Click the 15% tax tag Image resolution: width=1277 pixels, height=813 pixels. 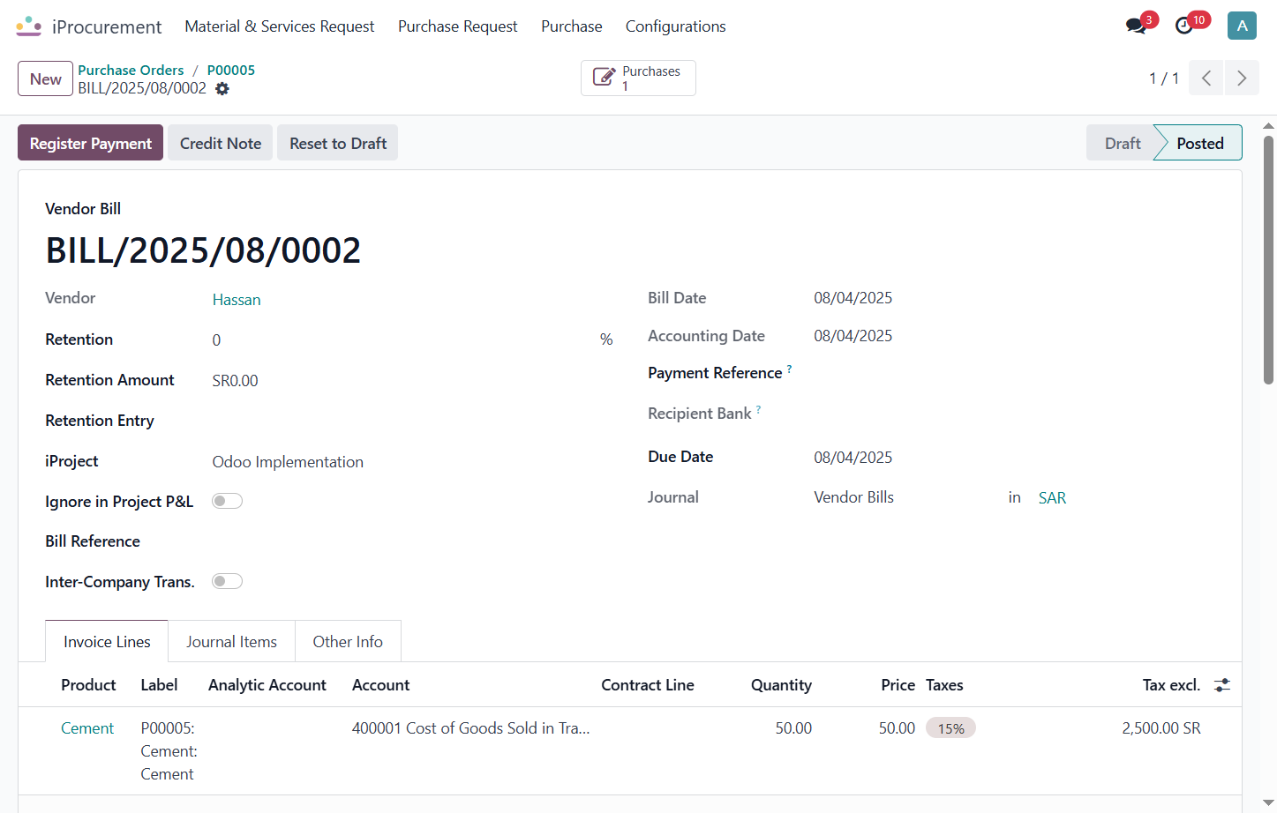[950, 728]
